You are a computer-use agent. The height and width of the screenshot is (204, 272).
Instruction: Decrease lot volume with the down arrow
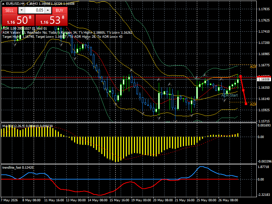pyautogui.click(x=21, y=10)
